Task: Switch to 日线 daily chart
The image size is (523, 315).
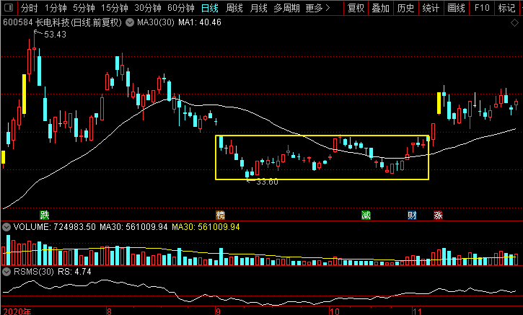Action: pyautogui.click(x=210, y=8)
